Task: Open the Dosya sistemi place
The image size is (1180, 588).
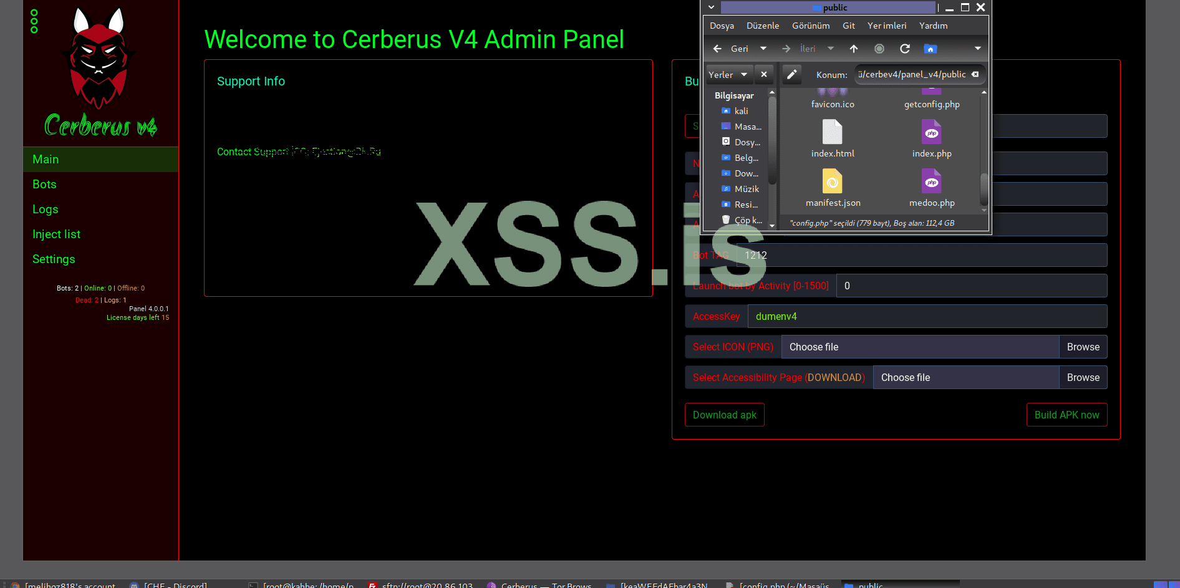Action: [x=741, y=142]
